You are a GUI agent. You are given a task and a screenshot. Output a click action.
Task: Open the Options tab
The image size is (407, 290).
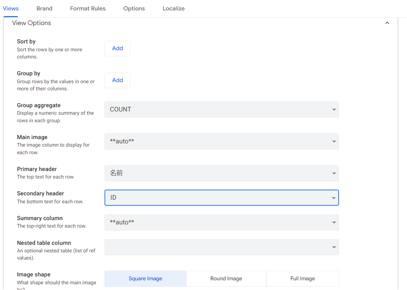(x=134, y=8)
